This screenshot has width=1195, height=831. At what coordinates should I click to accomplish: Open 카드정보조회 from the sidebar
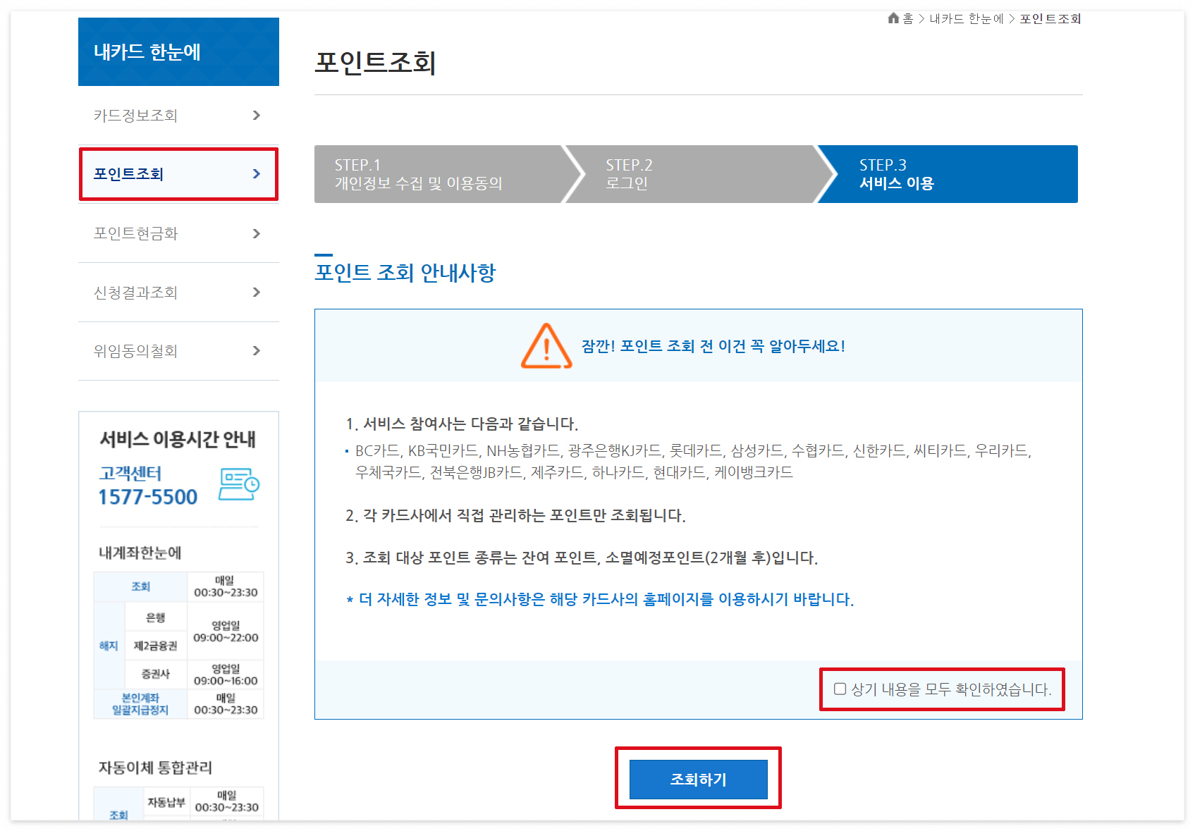coord(137,116)
